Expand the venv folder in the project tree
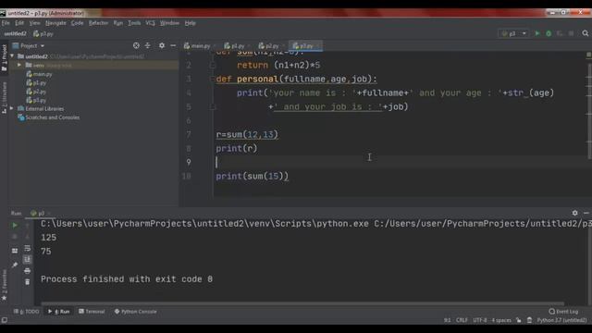 point(19,66)
